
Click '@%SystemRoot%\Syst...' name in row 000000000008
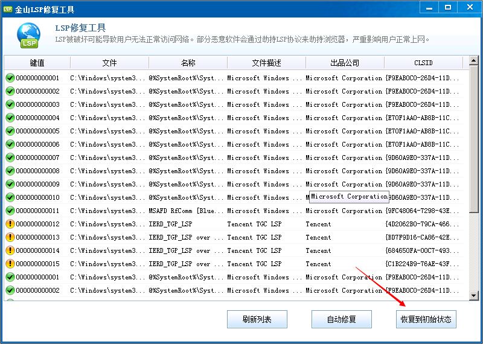(186, 171)
